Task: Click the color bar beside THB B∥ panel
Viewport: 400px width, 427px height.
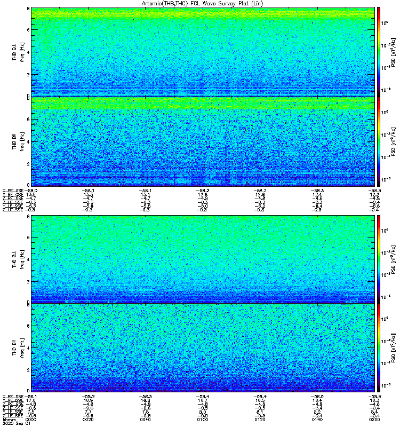Action: 378,141
